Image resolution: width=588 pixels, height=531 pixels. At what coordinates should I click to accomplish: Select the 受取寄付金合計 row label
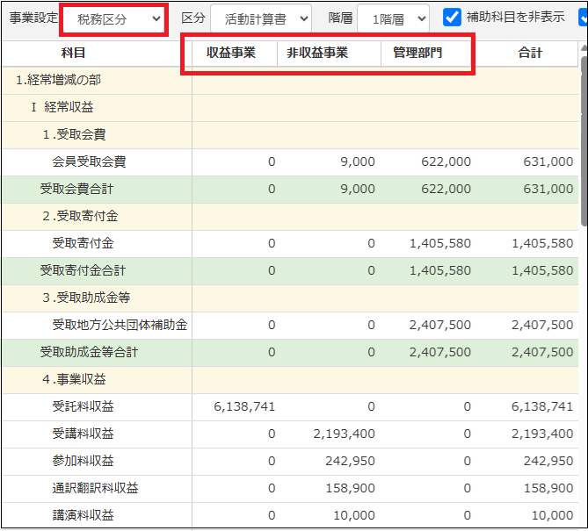[x=83, y=270]
